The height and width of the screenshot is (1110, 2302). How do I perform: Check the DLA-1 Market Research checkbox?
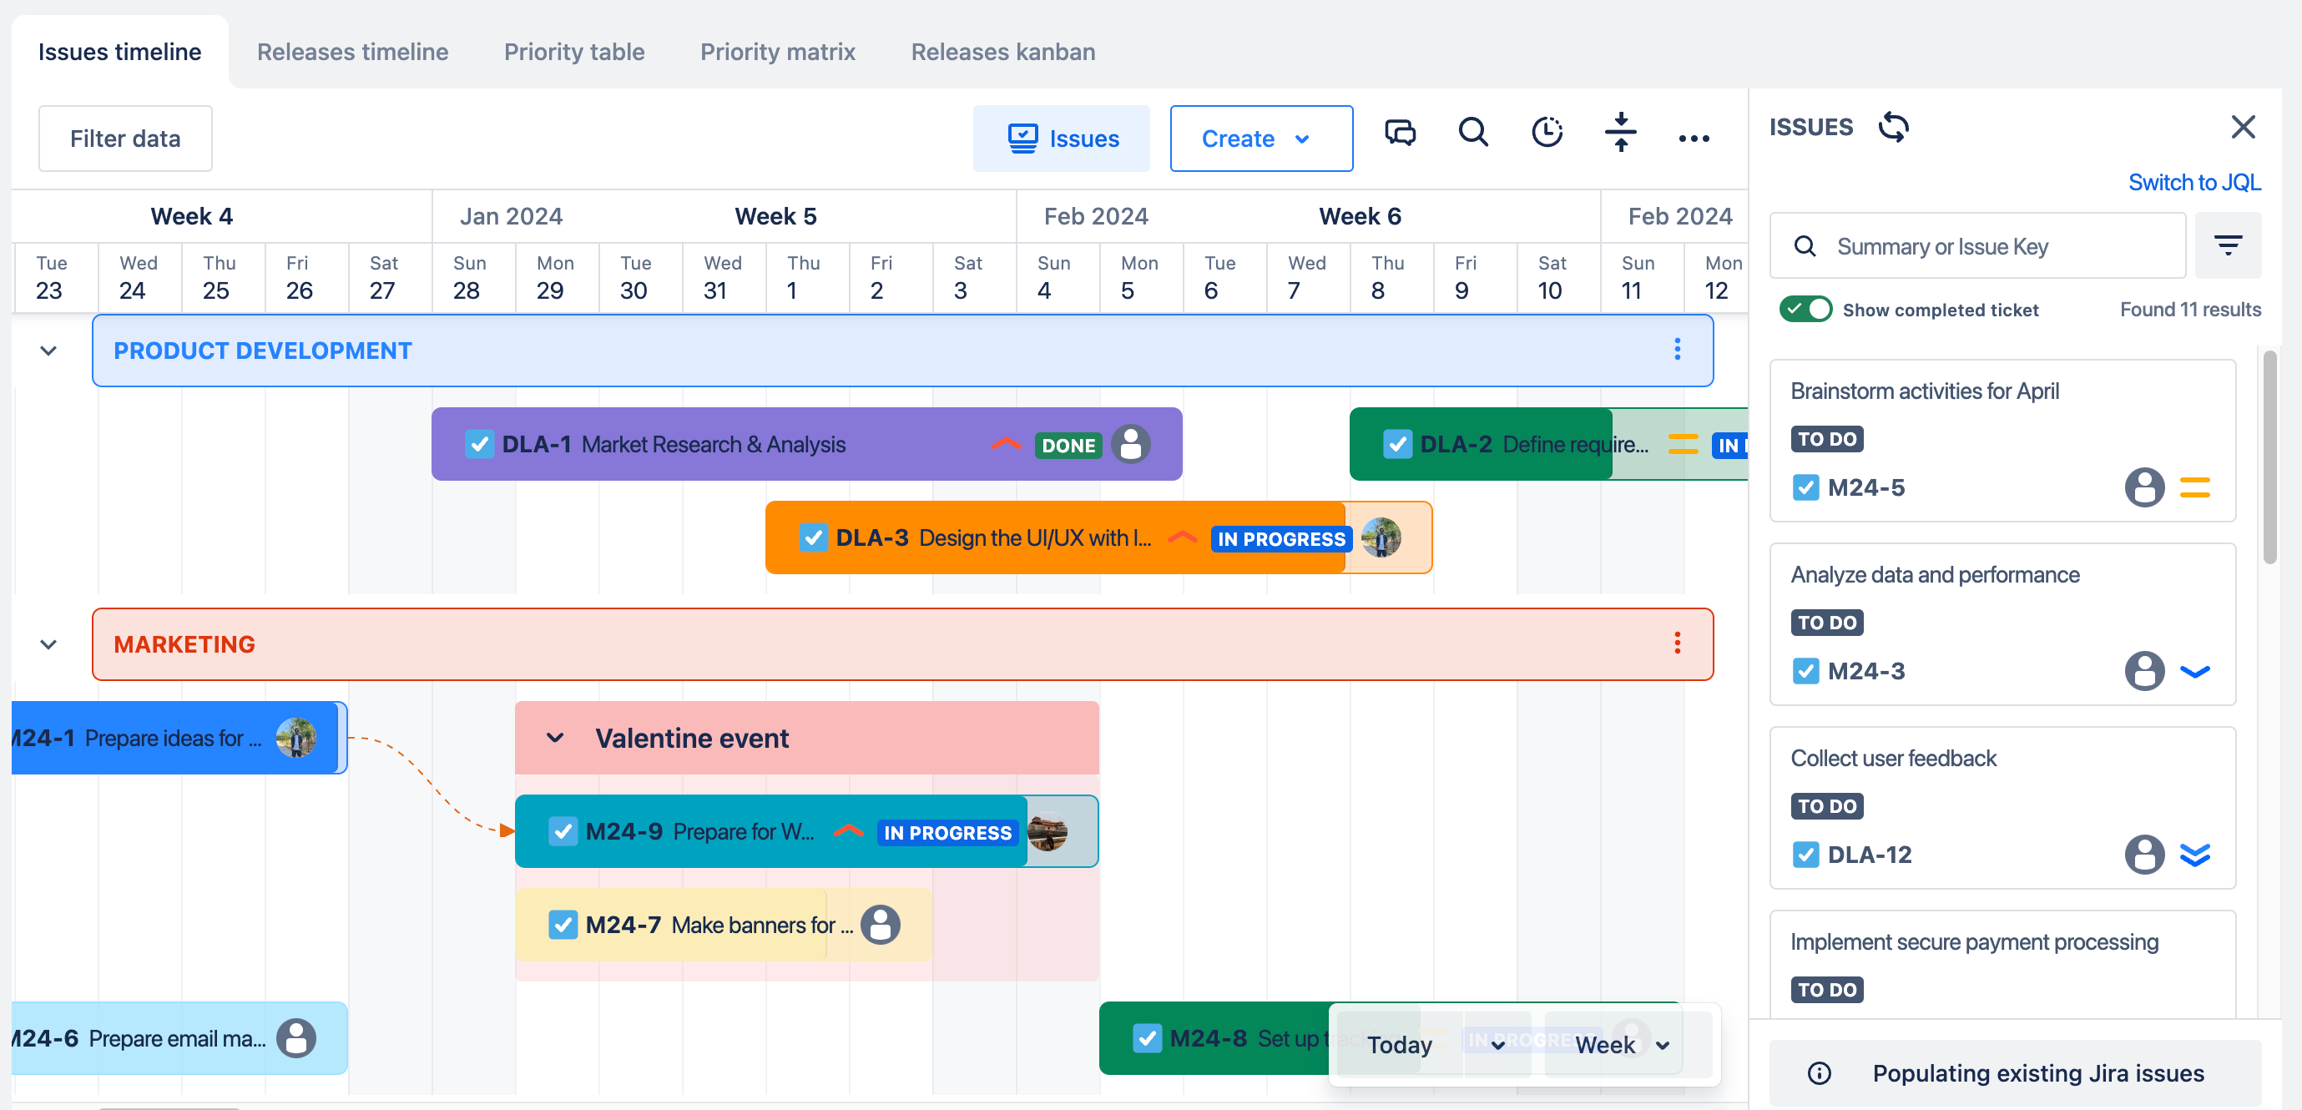point(480,444)
